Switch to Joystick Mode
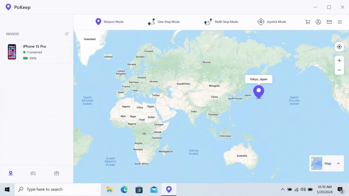The height and width of the screenshot is (196, 349). [x=272, y=22]
